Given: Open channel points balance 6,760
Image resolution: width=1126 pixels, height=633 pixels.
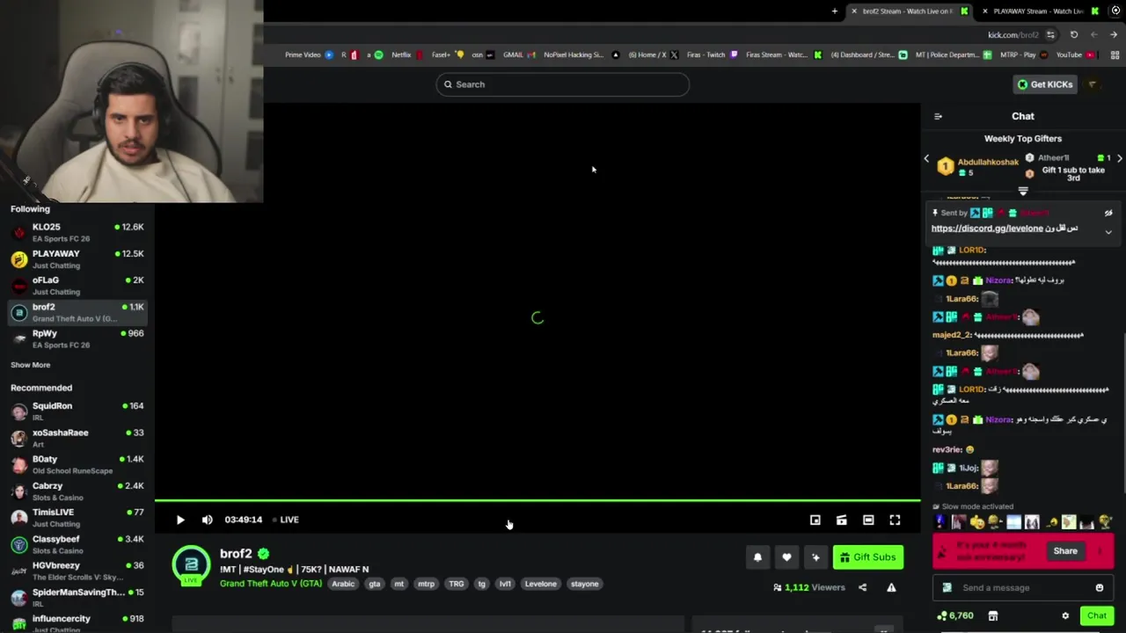Looking at the screenshot, I should point(955,616).
